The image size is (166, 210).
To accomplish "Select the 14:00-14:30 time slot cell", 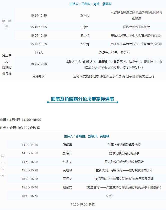I will click(x=30, y=145).
